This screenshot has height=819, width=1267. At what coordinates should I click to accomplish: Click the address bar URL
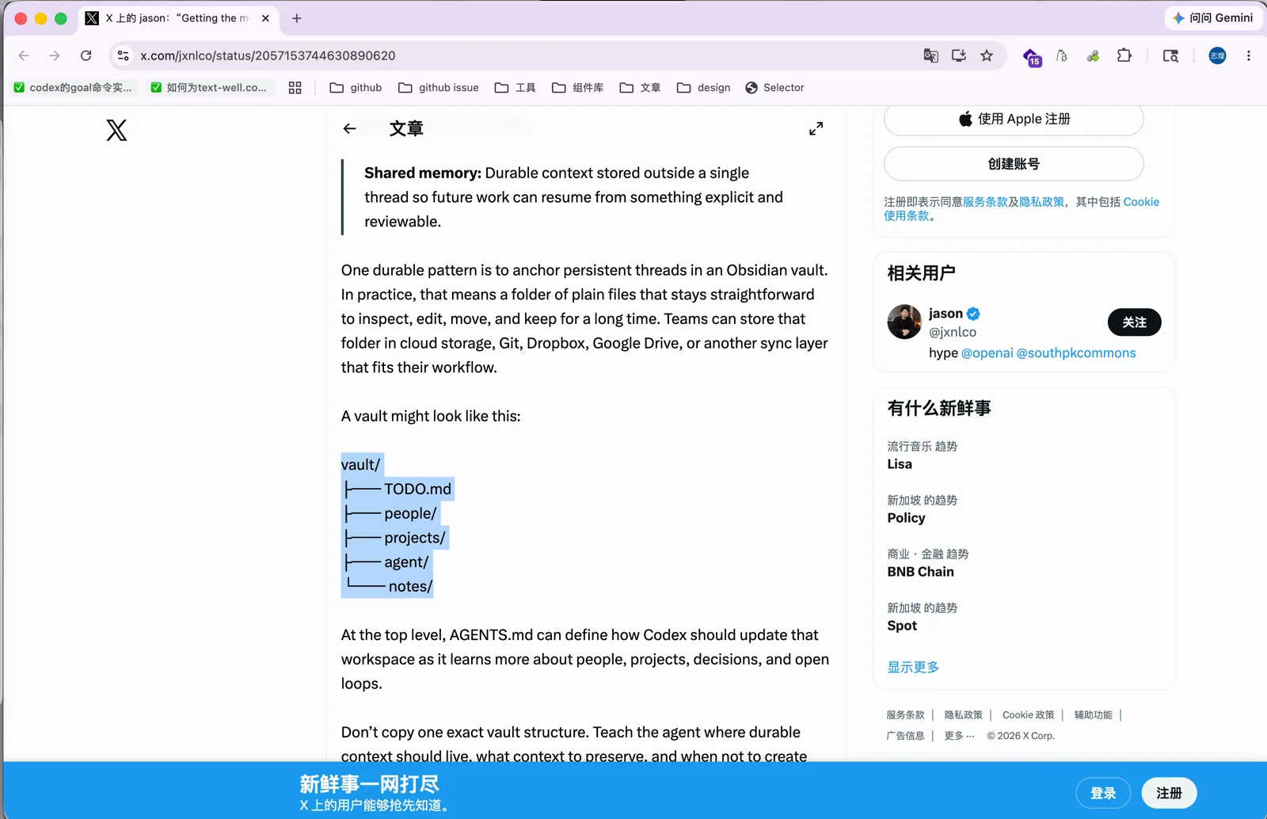(268, 55)
